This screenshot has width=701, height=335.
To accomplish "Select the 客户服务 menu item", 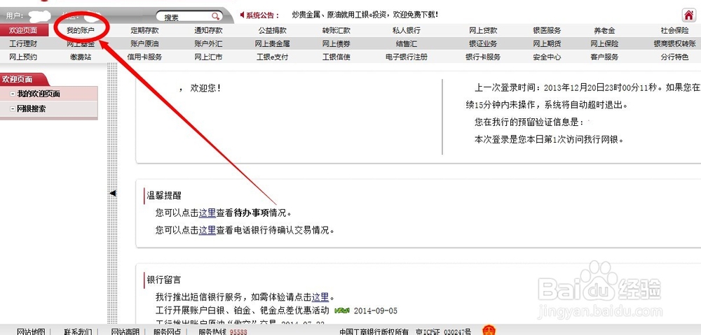I will point(604,57).
